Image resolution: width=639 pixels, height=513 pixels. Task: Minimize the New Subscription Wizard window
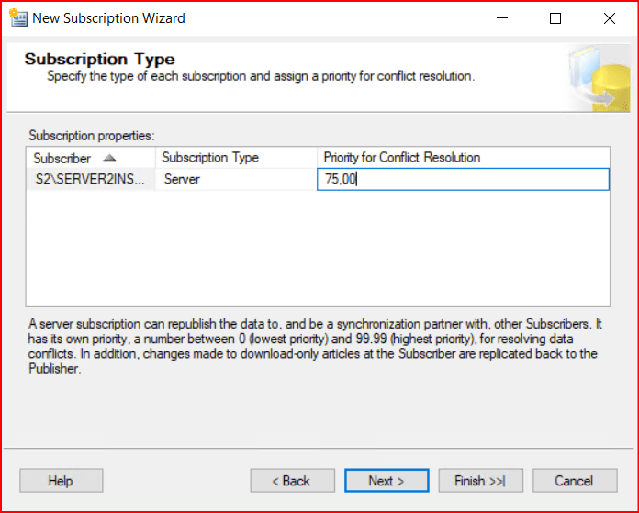click(x=500, y=18)
